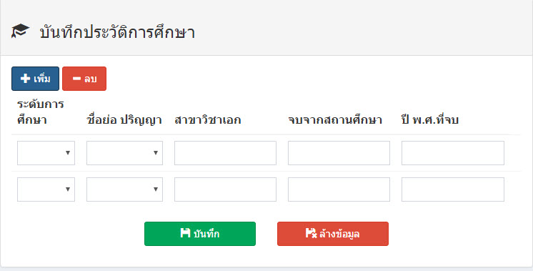Focus first row สาขาวิชาเอก text field

tap(225, 153)
